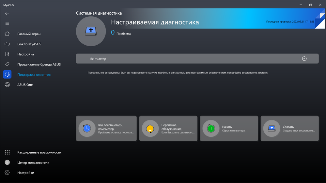Viewport: 326px width, 183px height.
Task: Click Создать recovery disk card
Action: click(x=290, y=128)
